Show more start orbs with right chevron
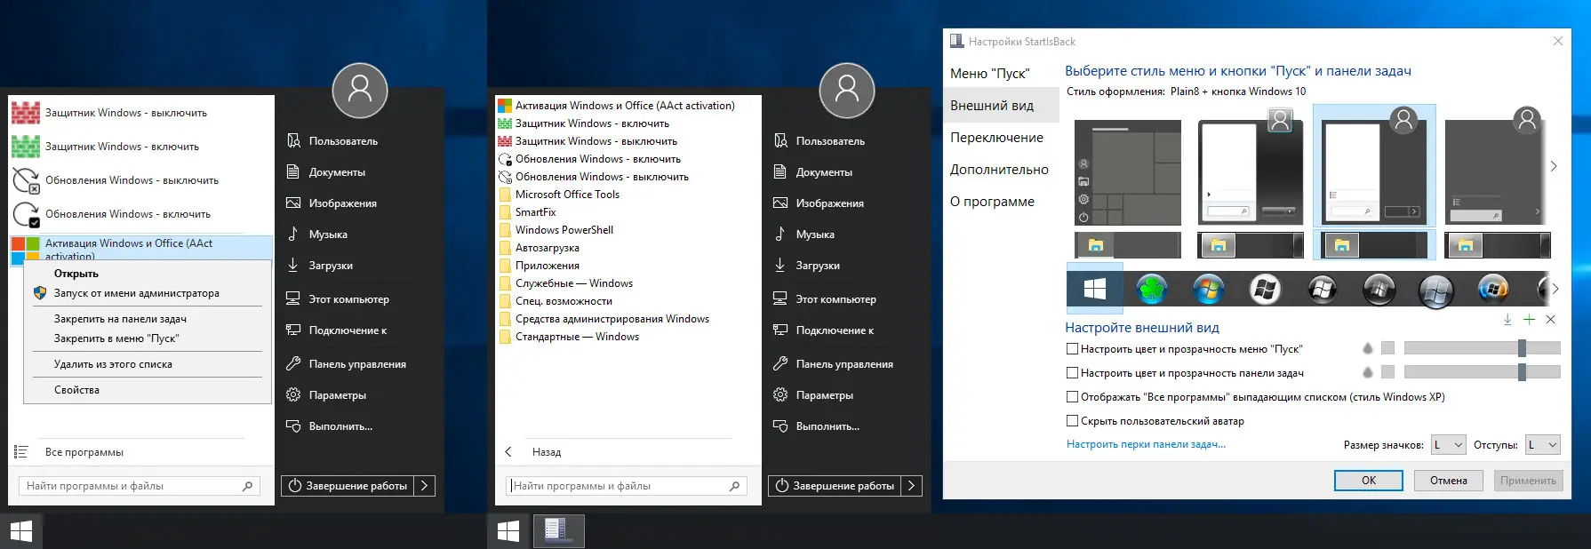Screen dimensions: 1591x549 (1555, 289)
